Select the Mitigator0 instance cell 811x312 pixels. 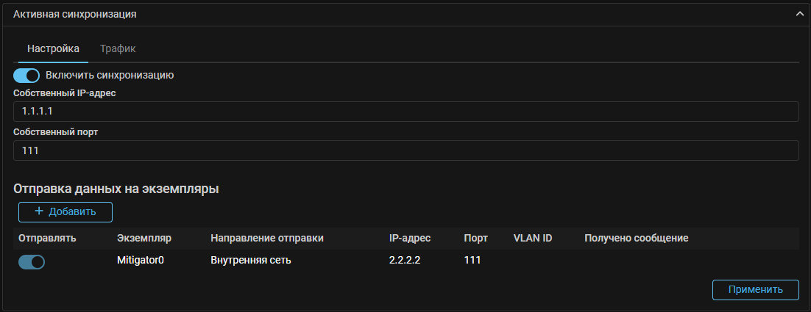[140, 260]
